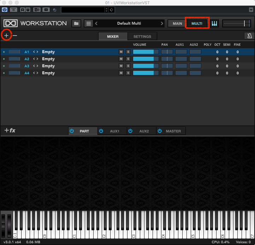Click preset arrows for part A3
This screenshot has height=245, width=255.
pos(36,66)
